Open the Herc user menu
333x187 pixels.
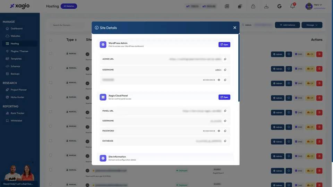click(315, 6)
